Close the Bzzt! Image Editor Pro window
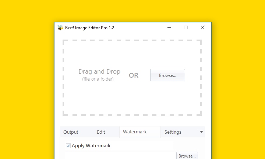Viewport: 265px width, 159px height. 203,27
